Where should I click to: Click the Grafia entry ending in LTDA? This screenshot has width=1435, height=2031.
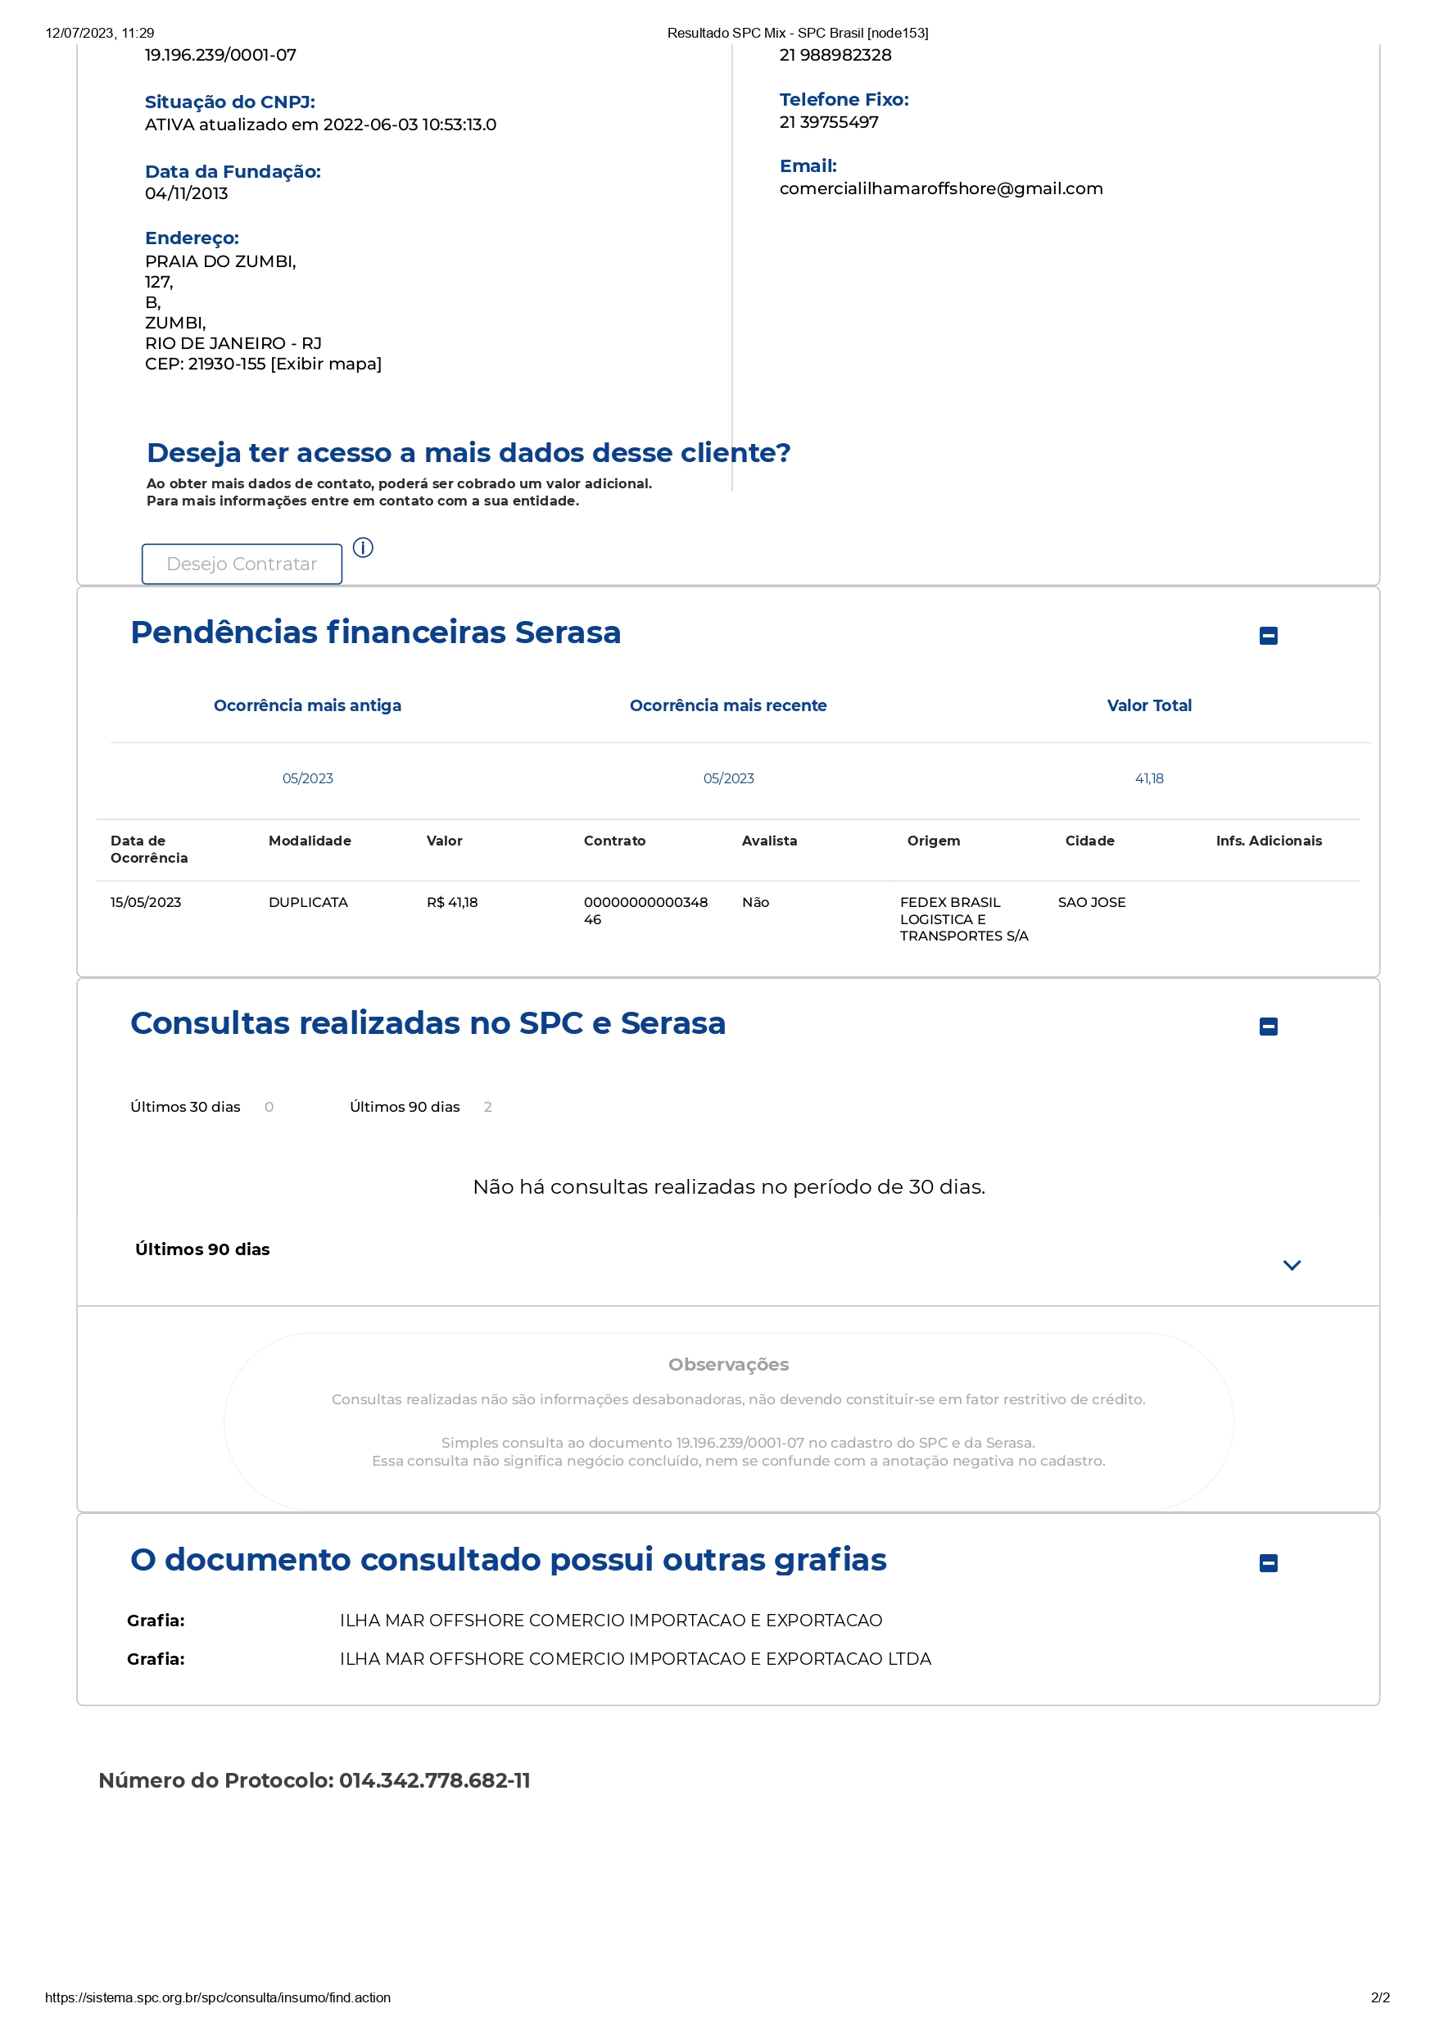635,1658
